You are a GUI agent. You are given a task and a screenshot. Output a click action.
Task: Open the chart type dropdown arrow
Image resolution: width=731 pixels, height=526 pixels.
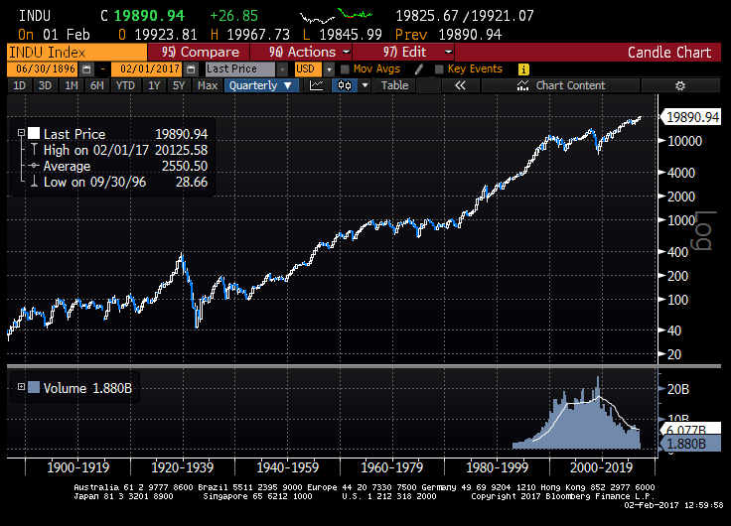click(365, 85)
